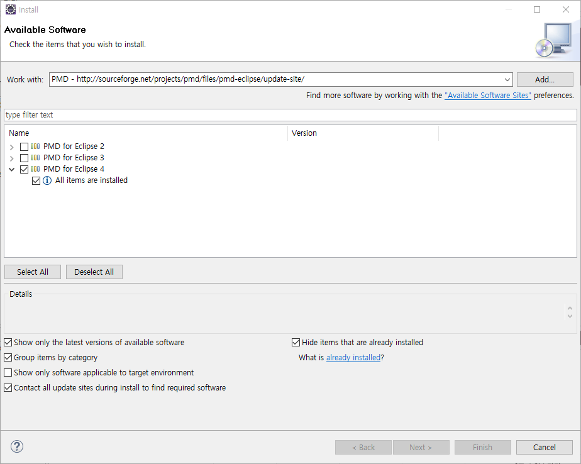Uncheck the PMD for Eclipse 4 checkbox
581x464 pixels.
tap(25, 169)
